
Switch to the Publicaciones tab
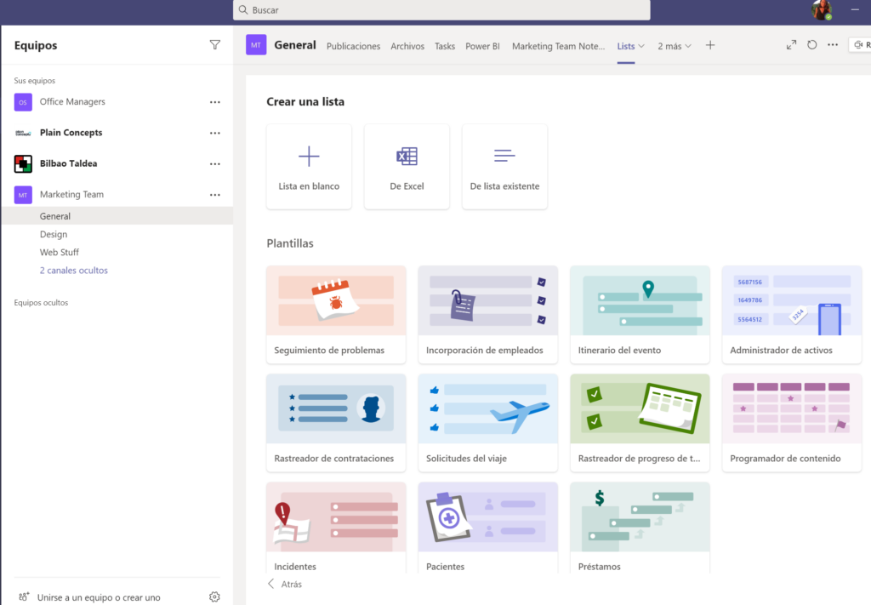[x=353, y=46]
